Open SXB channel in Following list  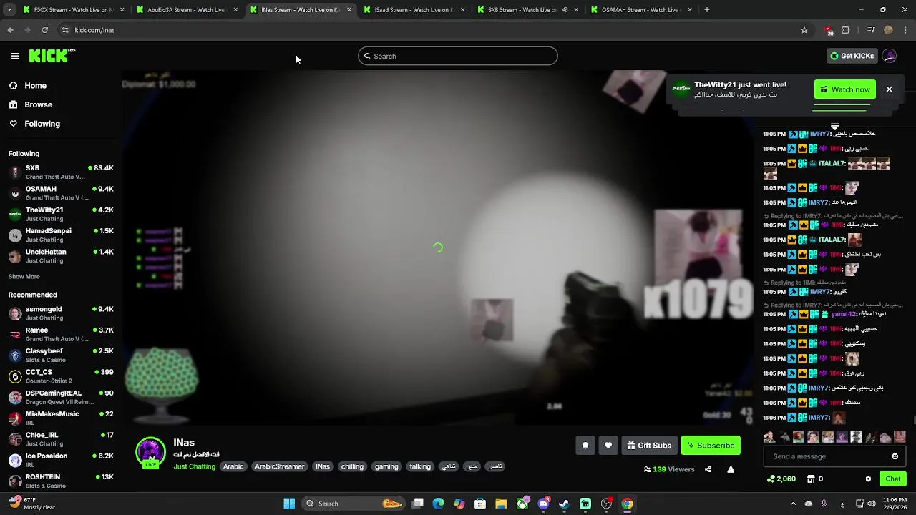[61, 172]
